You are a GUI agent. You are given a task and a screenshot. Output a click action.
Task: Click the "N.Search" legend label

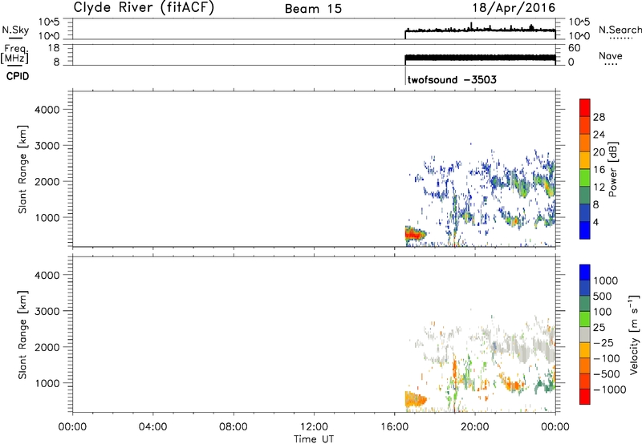tap(620, 30)
